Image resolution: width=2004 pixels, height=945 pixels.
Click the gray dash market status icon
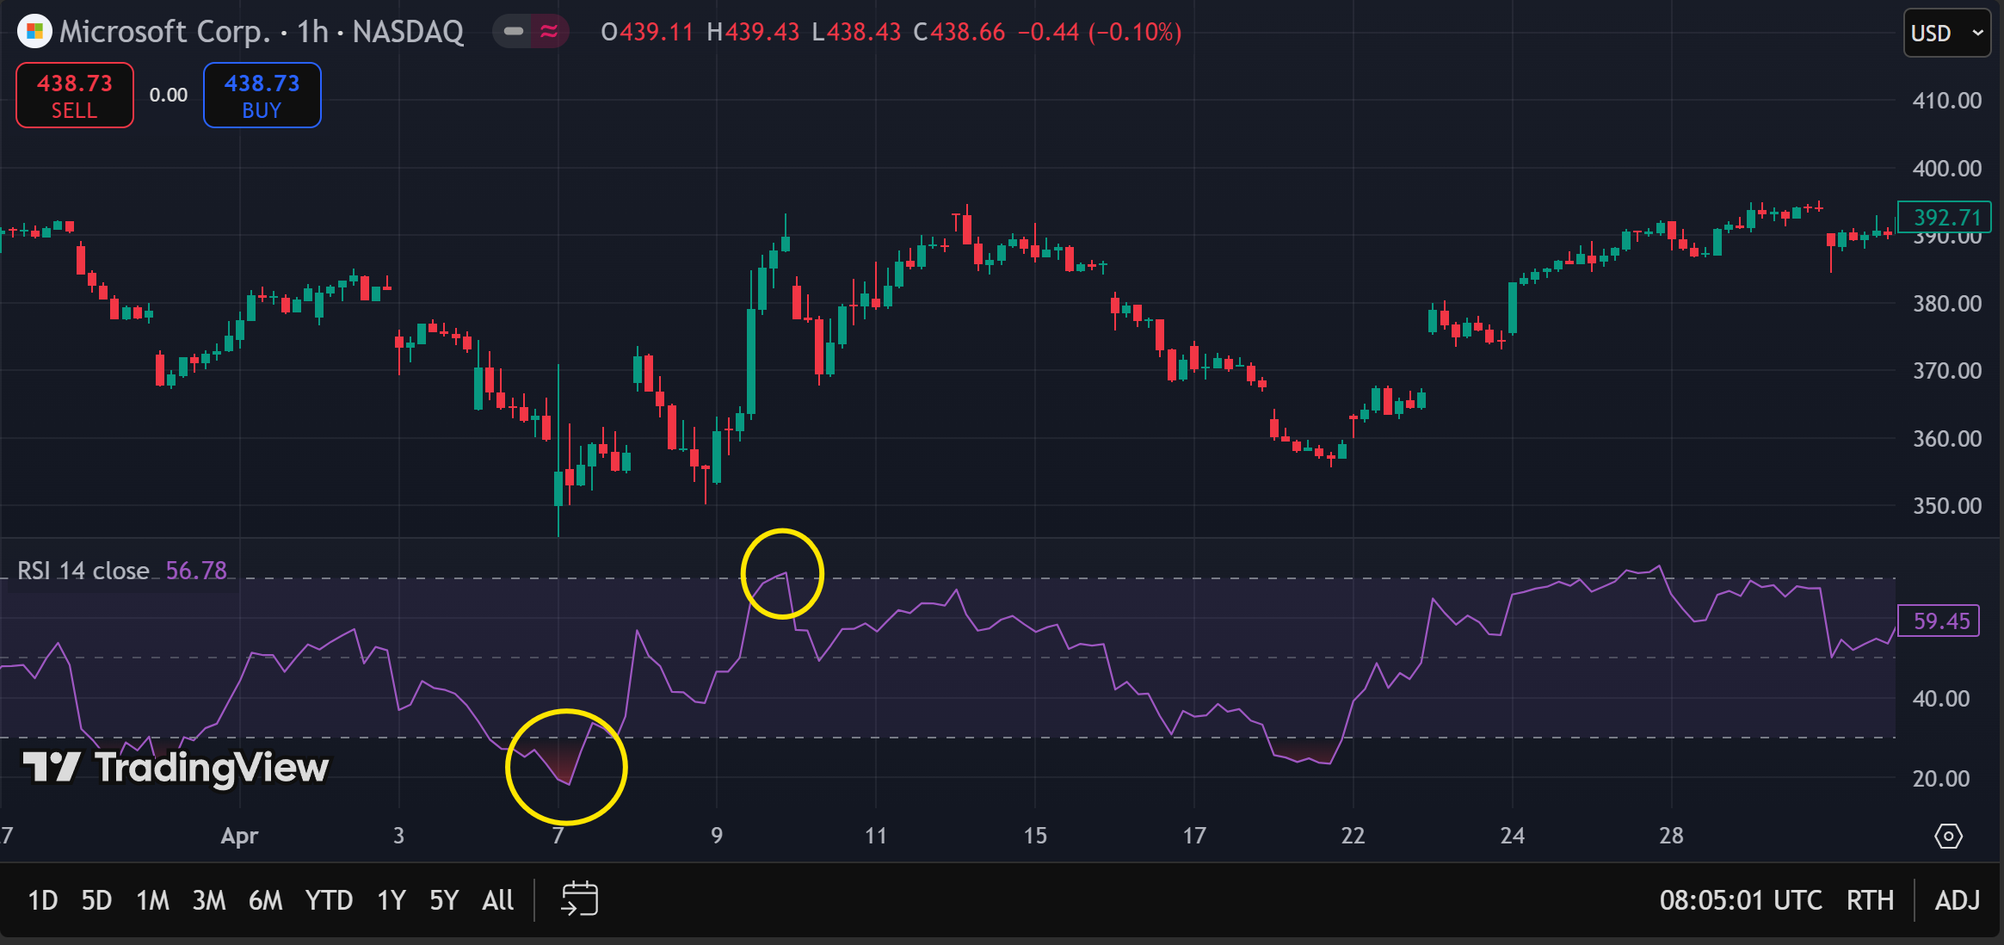pyautogui.click(x=514, y=32)
